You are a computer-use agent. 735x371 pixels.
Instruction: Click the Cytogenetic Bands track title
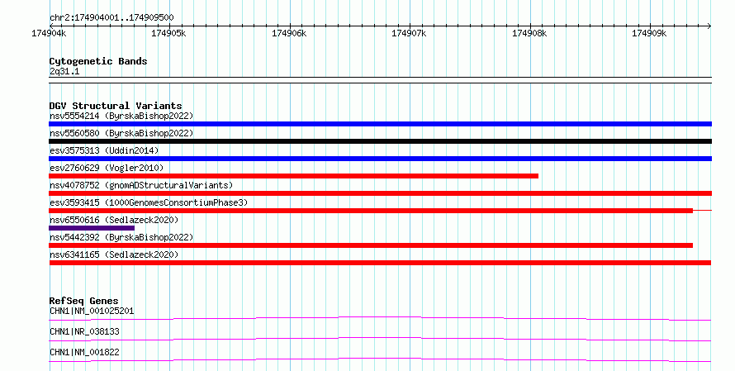tap(98, 61)
